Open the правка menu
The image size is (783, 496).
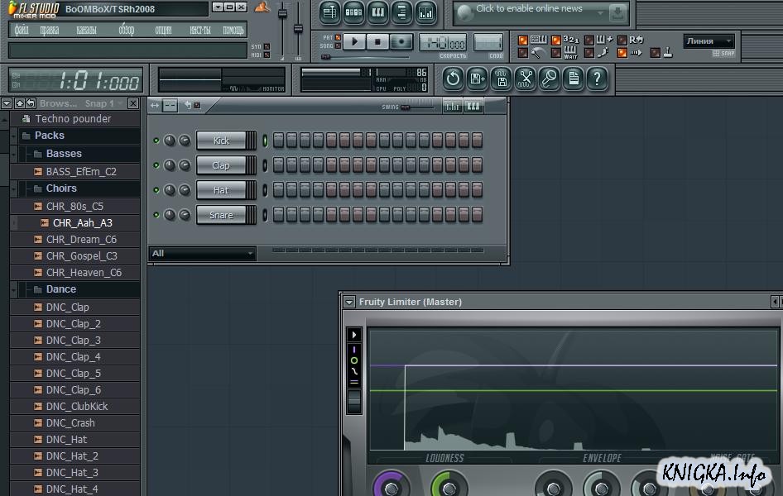click(50, 30)
